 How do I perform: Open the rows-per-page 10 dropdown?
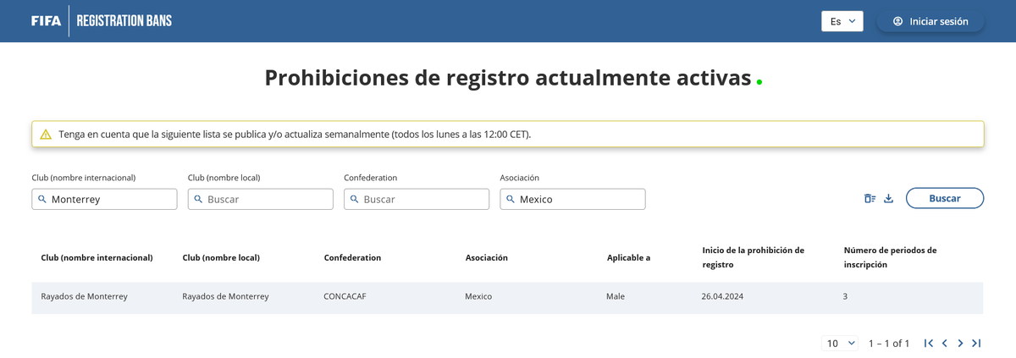(x=840, y=343)
